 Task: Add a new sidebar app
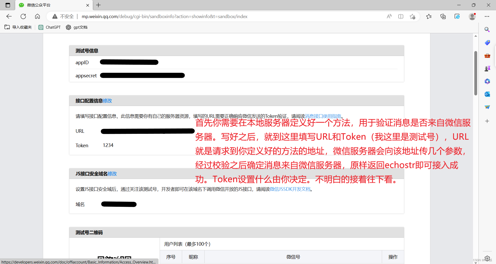pos(487,121)
